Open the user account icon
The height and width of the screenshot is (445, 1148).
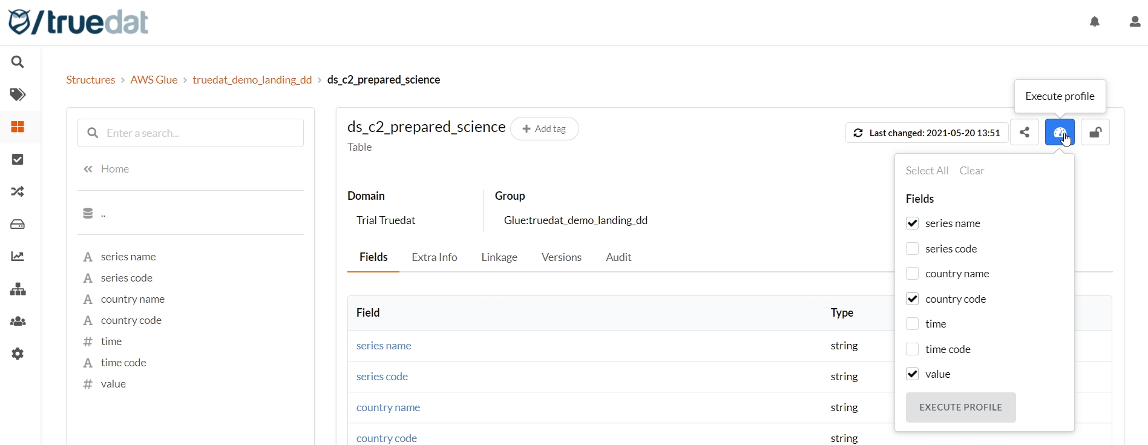pyautogui.click(x=1135, y=22)
